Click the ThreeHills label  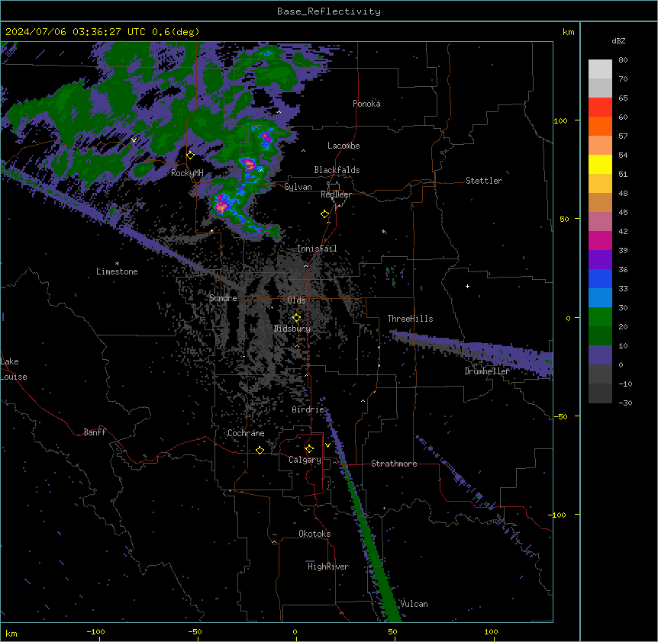coord(410,319)
